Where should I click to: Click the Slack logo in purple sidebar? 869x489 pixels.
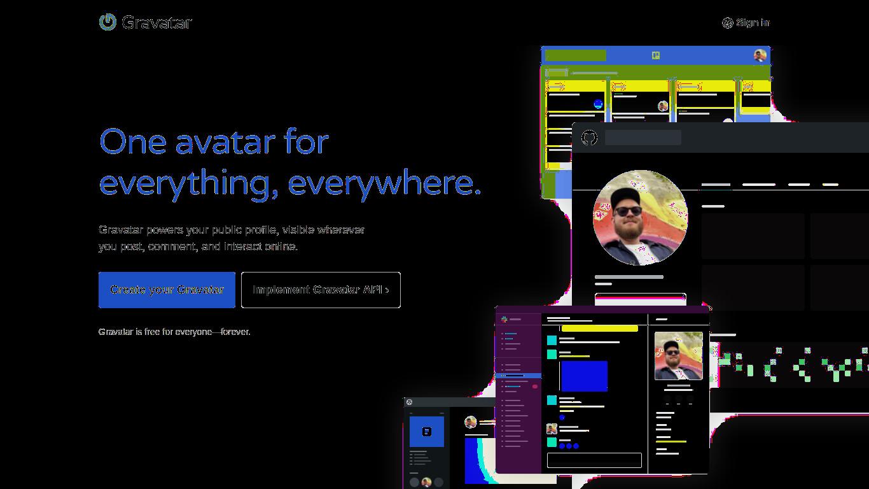click(x=504, y=319)
